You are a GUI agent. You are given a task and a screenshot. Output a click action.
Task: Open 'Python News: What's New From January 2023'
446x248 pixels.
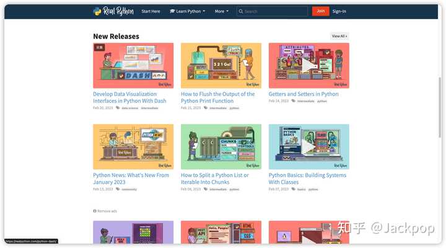point(131,179)
